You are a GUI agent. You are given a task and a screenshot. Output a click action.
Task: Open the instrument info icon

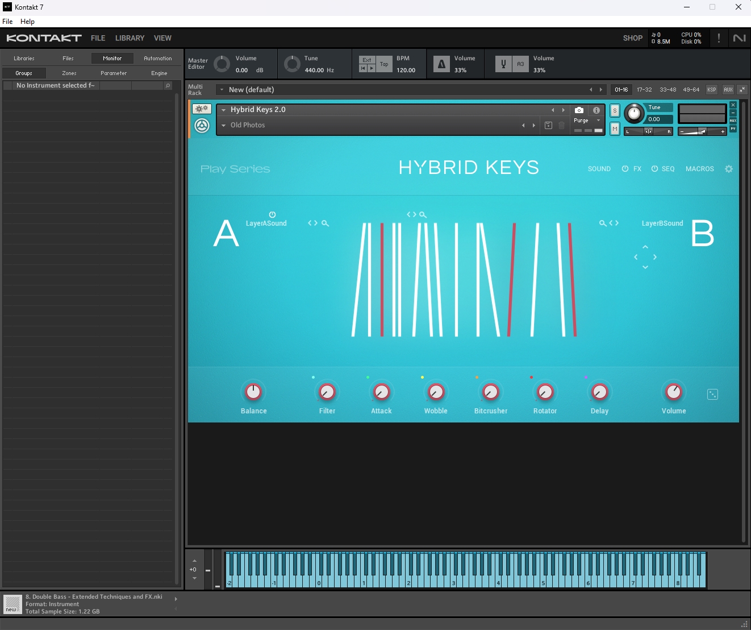[596, 110]
